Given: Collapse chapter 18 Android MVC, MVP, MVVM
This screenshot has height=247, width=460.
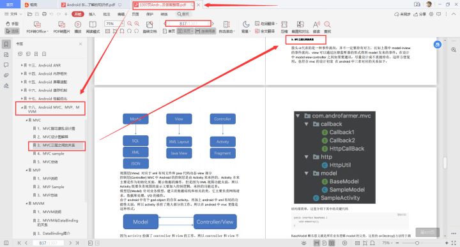Looking at the screenshot, I should click(22, 107).
